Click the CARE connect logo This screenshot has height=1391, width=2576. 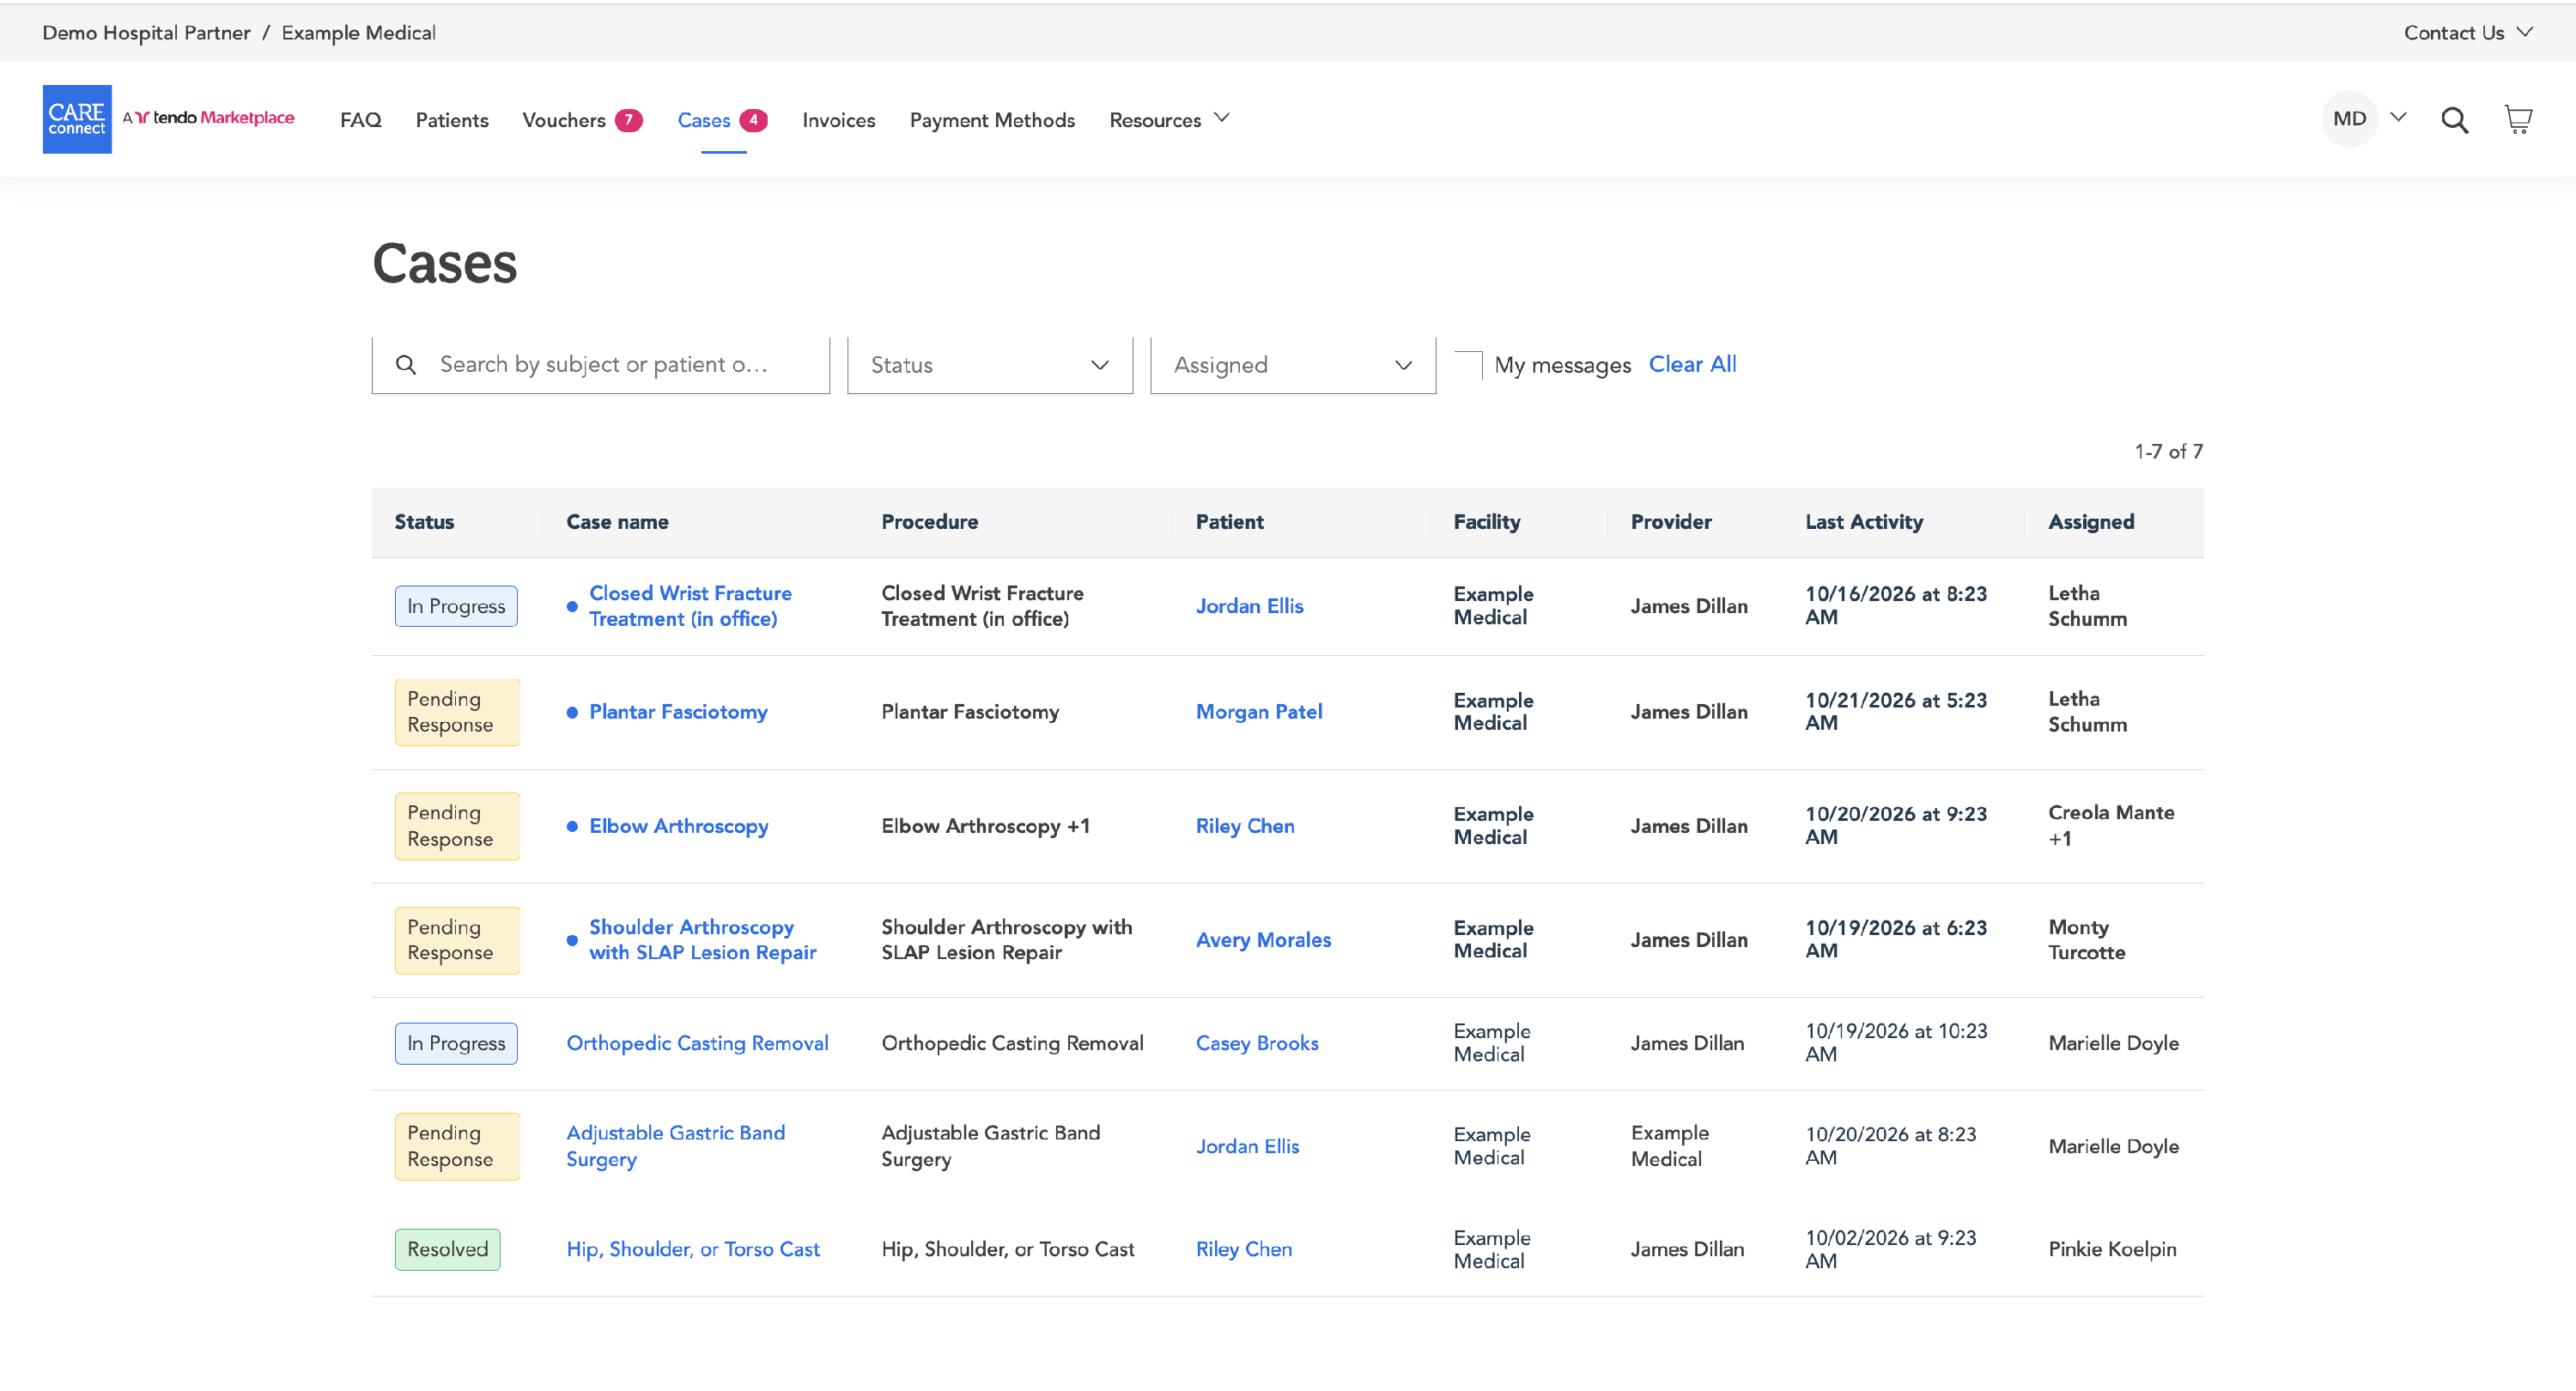(77, 119)
